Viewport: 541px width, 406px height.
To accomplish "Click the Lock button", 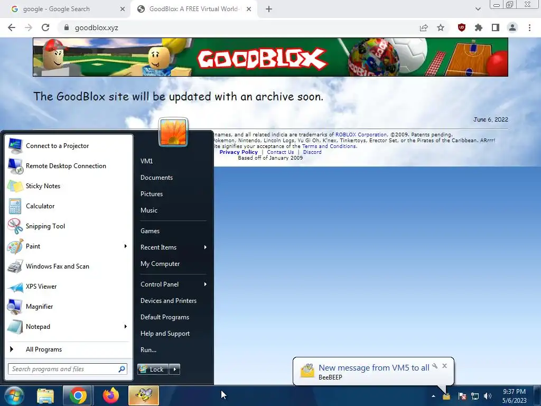I will click(x=153, y=370).
